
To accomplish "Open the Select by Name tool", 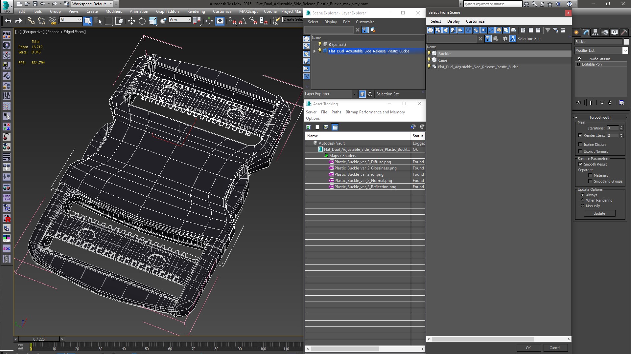I will click(98, 21).
